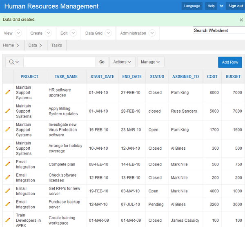
Task: Edit the Apply Billing System updates row
Action: point(7,111)
